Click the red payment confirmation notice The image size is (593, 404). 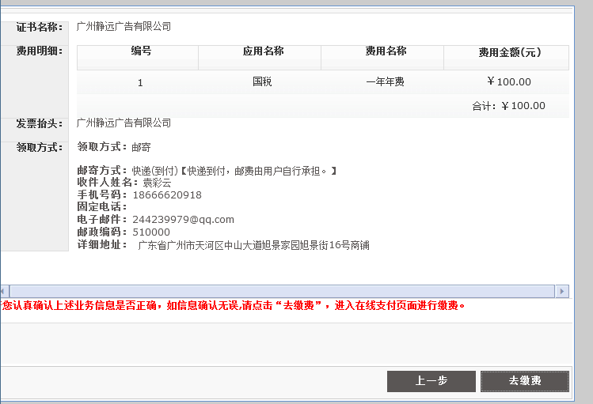234,305
